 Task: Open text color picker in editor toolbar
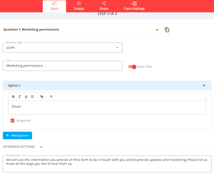(51, 96)
